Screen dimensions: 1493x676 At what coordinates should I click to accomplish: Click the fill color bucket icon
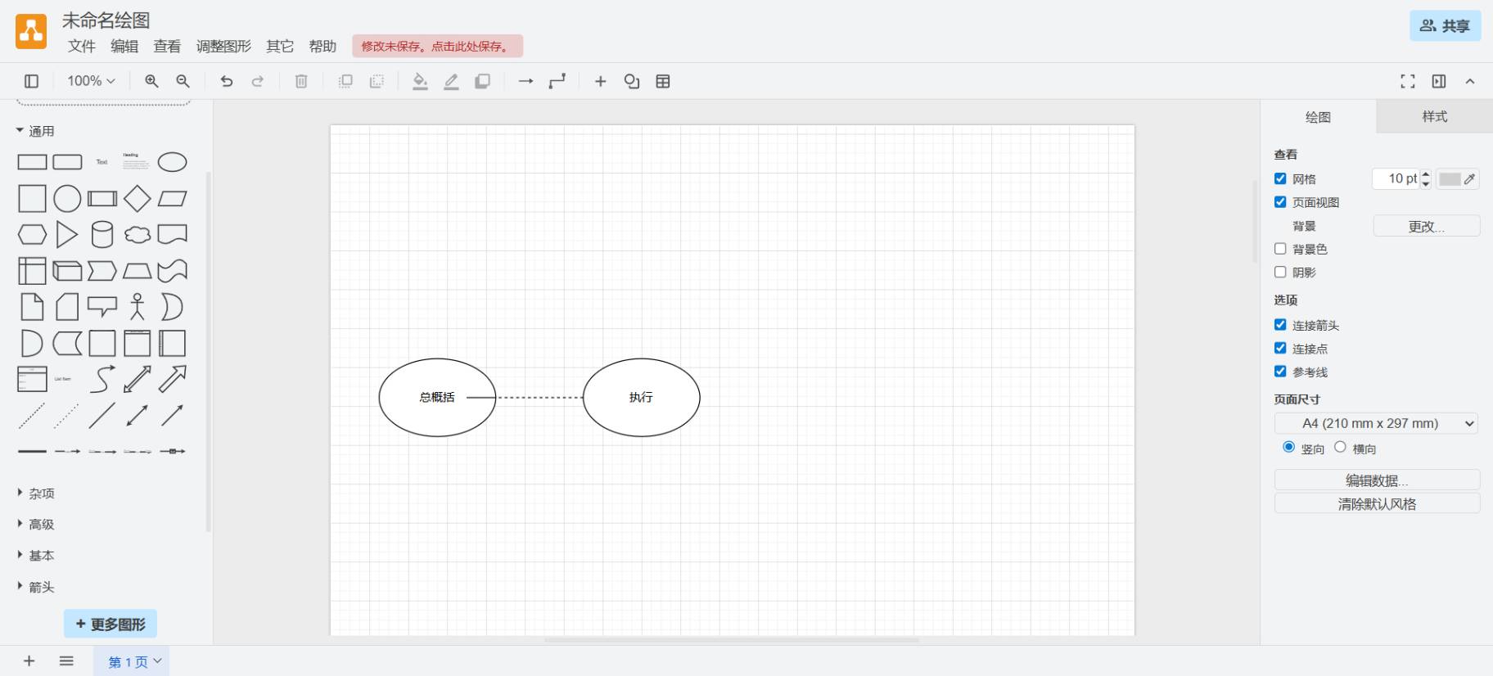[420, 81]
